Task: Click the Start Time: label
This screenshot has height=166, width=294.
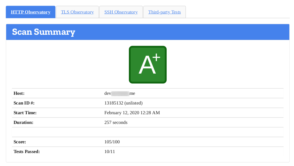Action: pos(25,113)
